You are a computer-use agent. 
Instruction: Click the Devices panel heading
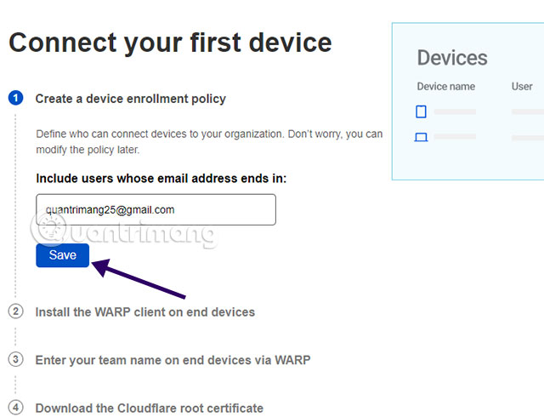pyautogui.click(x=451, y=58)
